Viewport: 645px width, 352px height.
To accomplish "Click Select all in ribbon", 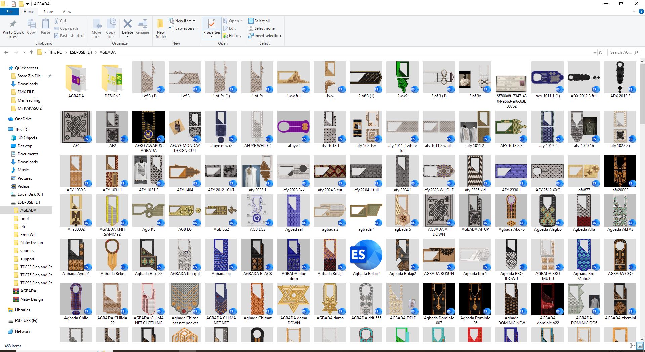I will pos(259,21).
